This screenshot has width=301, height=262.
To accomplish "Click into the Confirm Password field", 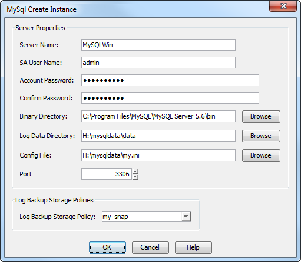I will pyautogui.click(x=170, y=98).
